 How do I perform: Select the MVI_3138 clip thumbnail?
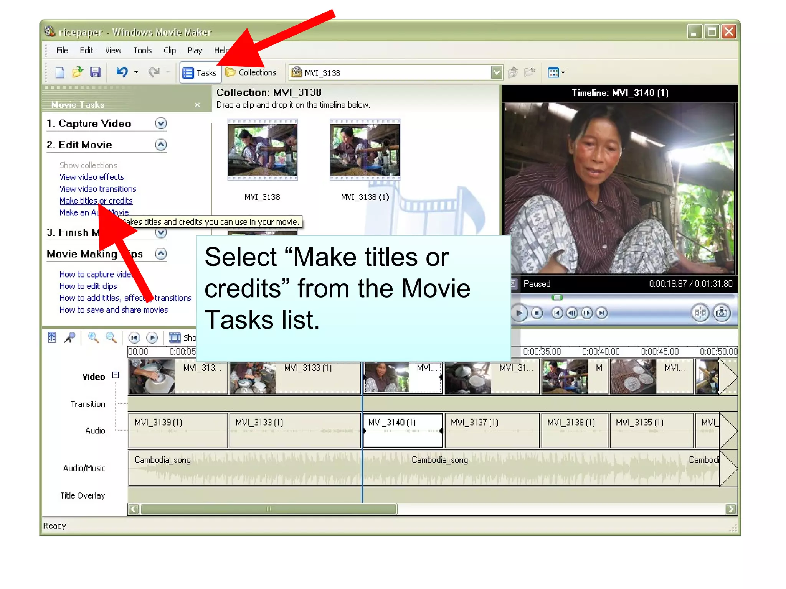263,150
